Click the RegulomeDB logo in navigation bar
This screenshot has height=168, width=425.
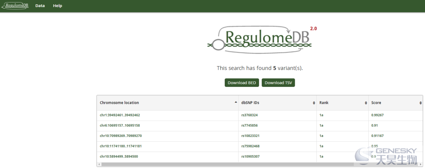(x=15, y=6)
